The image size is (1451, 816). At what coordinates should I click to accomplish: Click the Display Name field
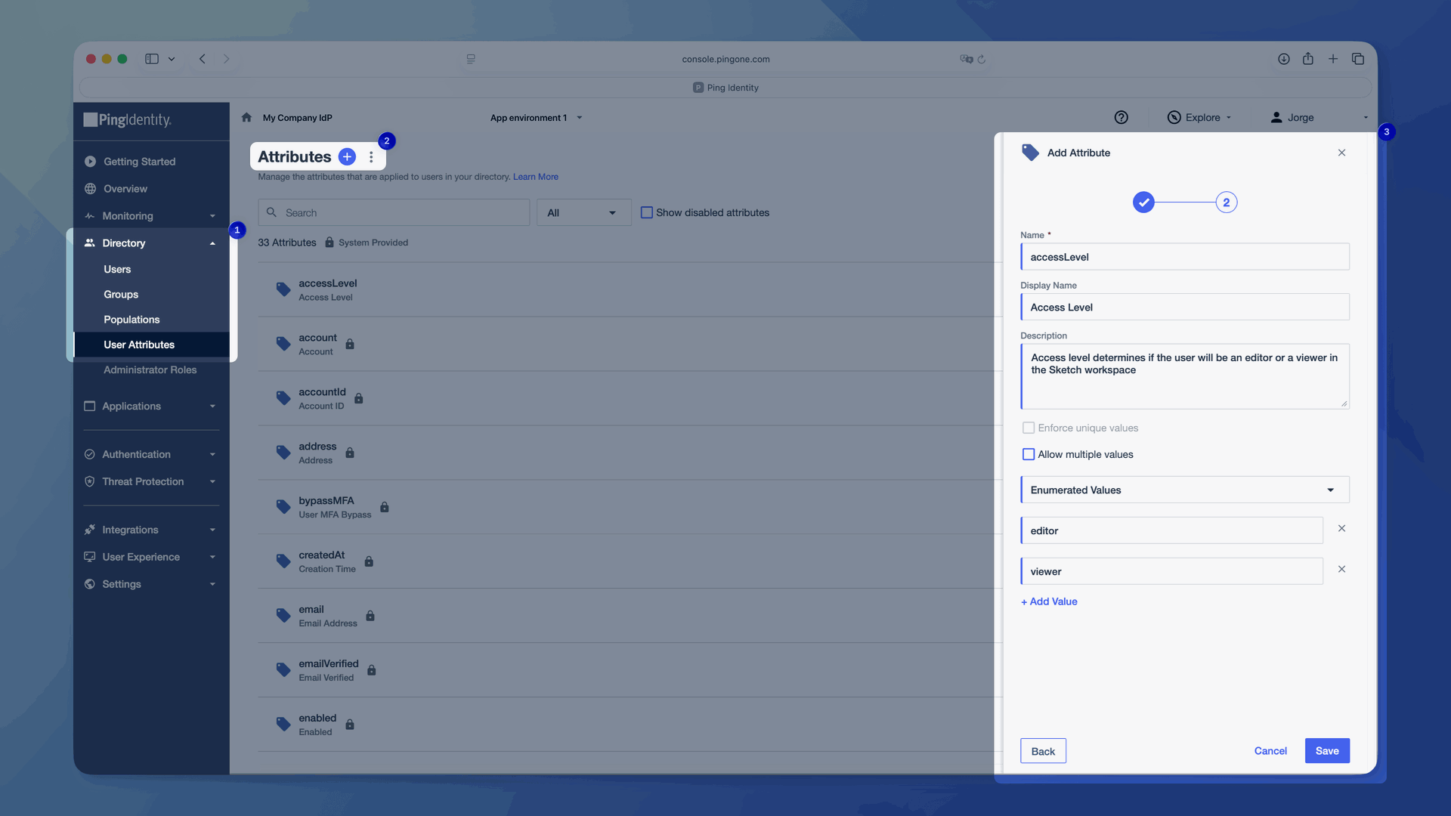pos(1185,307)
